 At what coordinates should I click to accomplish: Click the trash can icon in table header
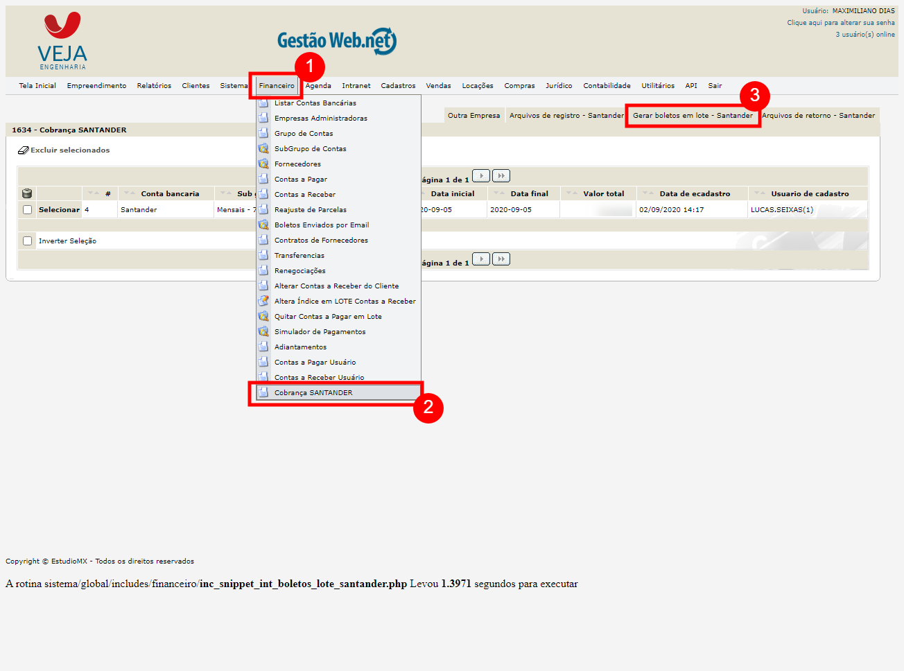[27, 193]
